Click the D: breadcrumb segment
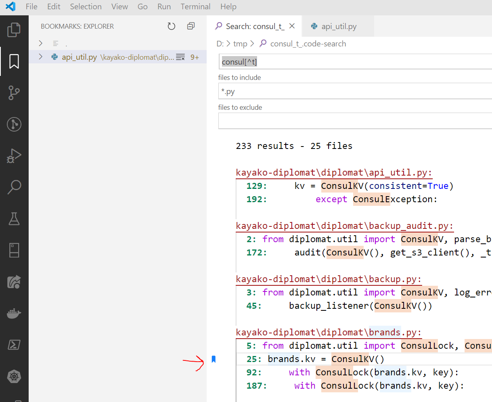 pyautogui.click(x=220, y=44)
